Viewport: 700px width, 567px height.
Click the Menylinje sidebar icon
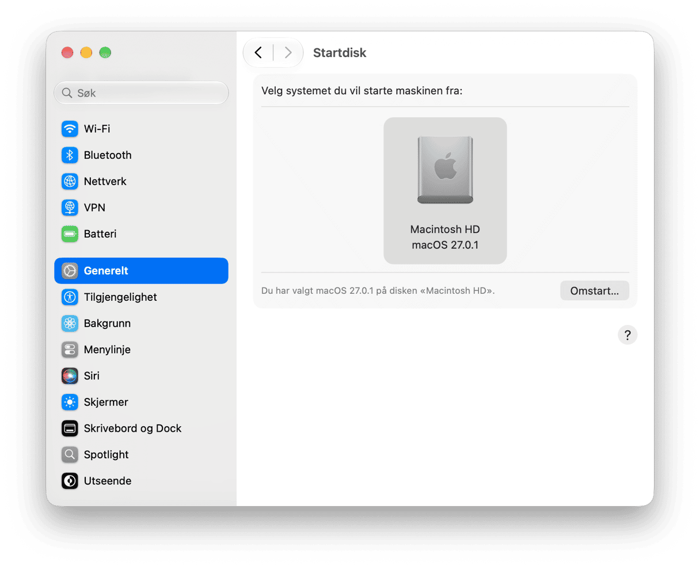pos(70,350)
